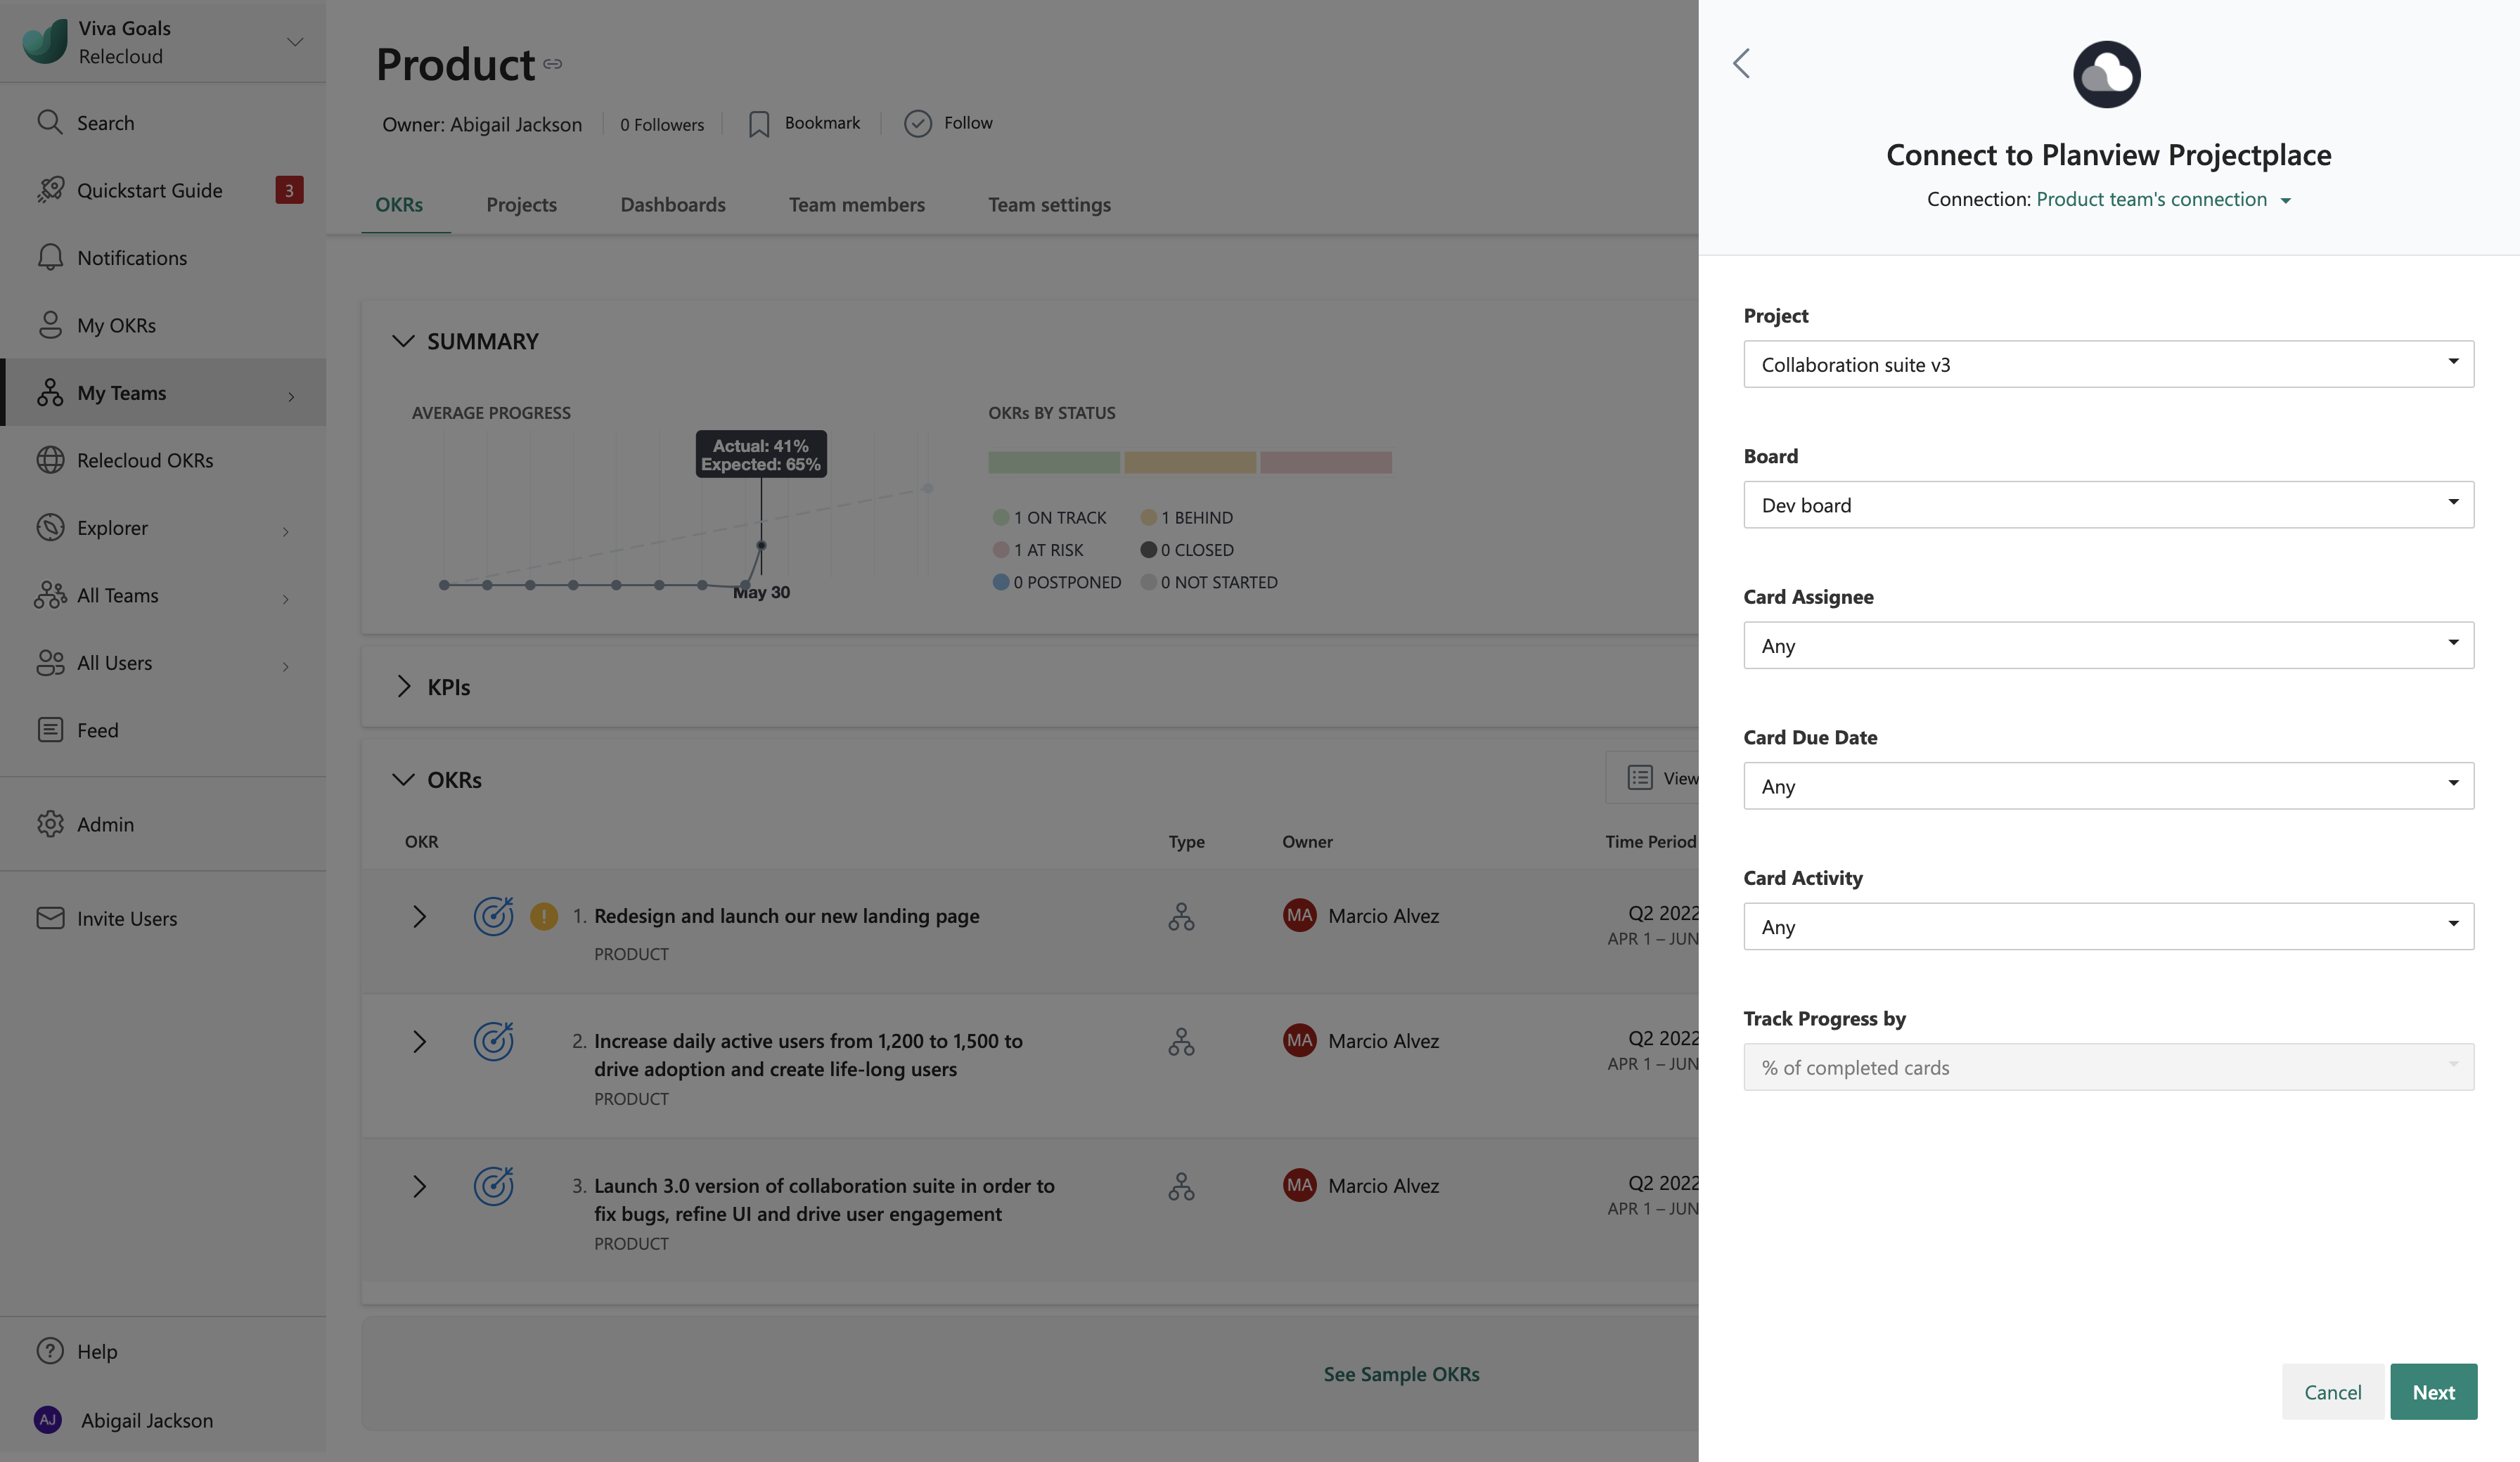The image size is (2520, 1462).
Task: Open the Card Assignee dropdown
Action: click(2108, 646)
